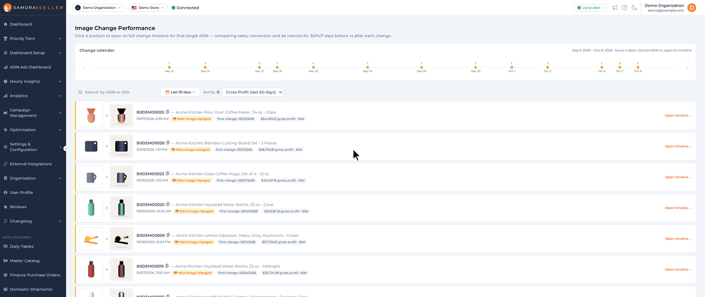Click First change: 05/11/2026 badge for B0DEMO0028
The image size is (705, 297).
234,150
